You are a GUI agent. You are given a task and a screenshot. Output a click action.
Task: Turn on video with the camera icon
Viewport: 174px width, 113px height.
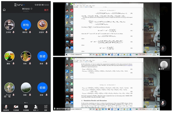pyautogui.click(x=16, y=107)
